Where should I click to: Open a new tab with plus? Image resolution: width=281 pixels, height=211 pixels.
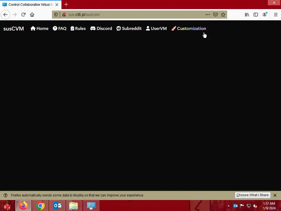[66, 4]
